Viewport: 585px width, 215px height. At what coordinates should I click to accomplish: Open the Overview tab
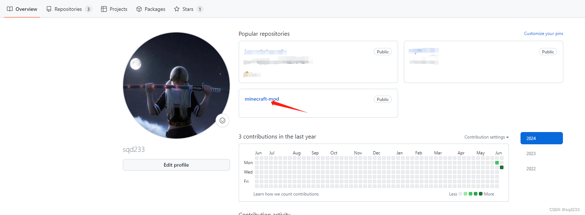click(22, 9)
